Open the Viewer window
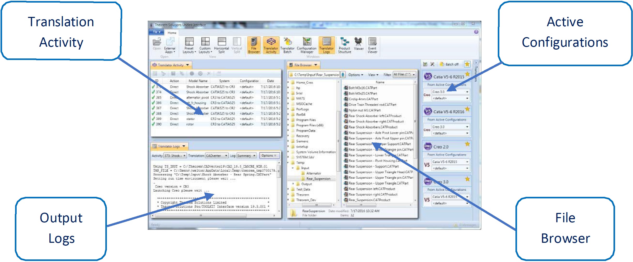633x262 pixels. pos(359,44)
